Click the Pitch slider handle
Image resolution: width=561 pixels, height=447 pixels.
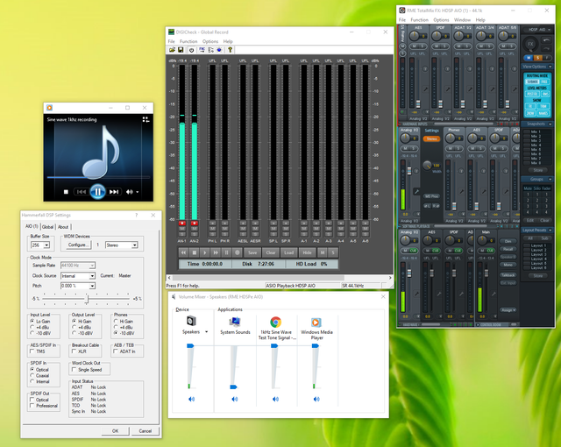click(x=87, y=299)
